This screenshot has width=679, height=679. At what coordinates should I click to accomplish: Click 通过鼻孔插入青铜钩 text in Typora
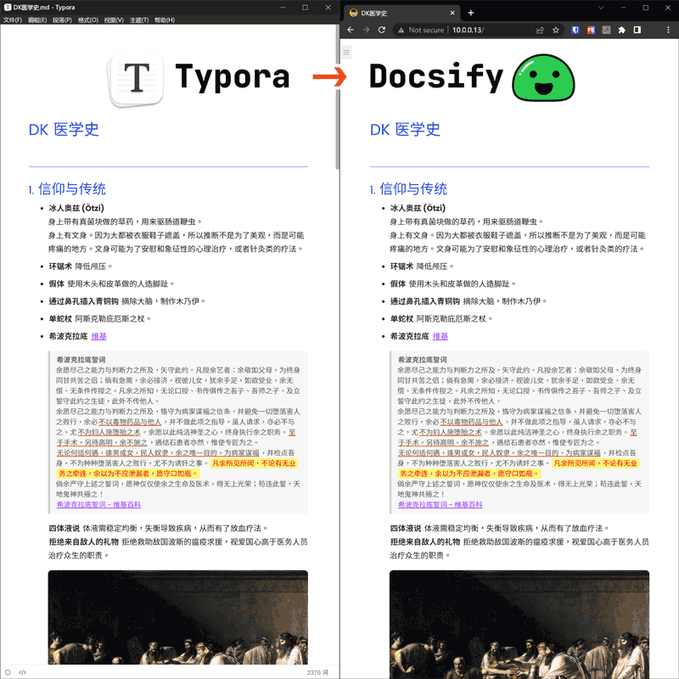[83, 301]
